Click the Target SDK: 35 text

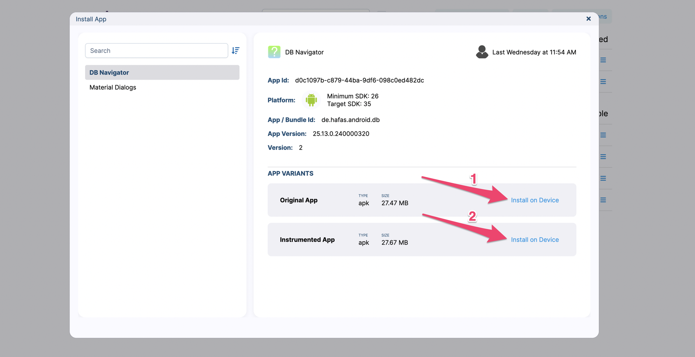[349, 104]
